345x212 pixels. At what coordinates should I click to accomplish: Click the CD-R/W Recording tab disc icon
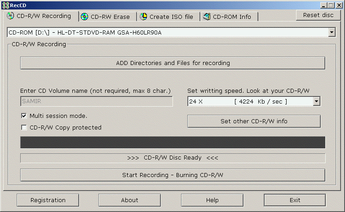(x=10, y=16)
